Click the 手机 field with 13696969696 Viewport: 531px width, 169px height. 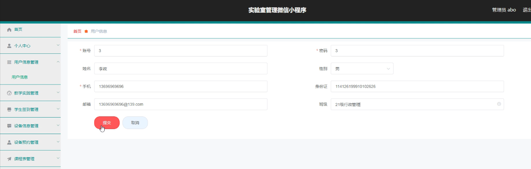tap(180, 86)
